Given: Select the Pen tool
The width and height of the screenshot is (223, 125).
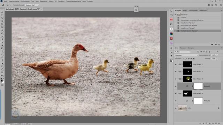Looking at the screenshot, I should click(2, 57).
